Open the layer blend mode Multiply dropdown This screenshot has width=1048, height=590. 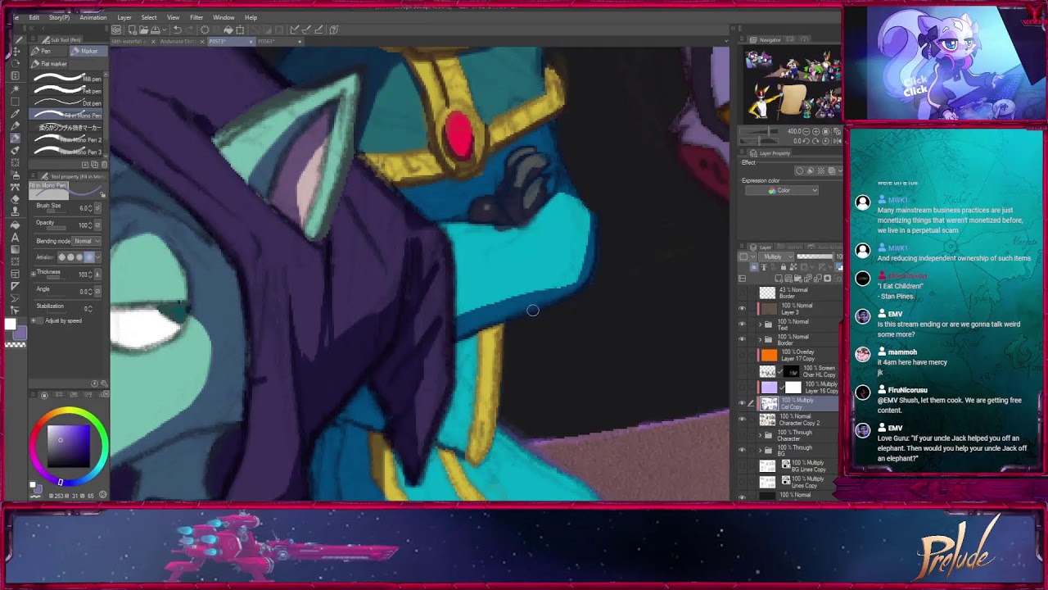click(x=777, y=256)
